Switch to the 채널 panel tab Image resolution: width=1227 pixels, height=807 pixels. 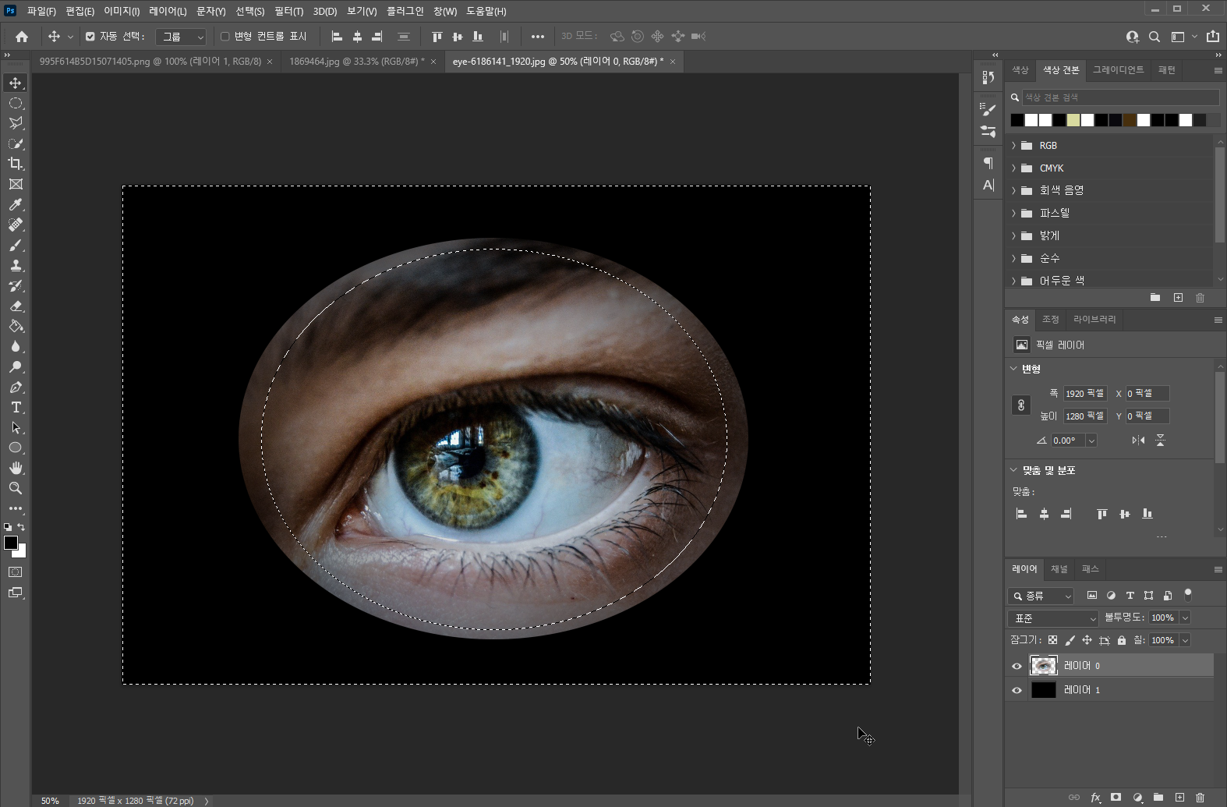coord(1059,569)
